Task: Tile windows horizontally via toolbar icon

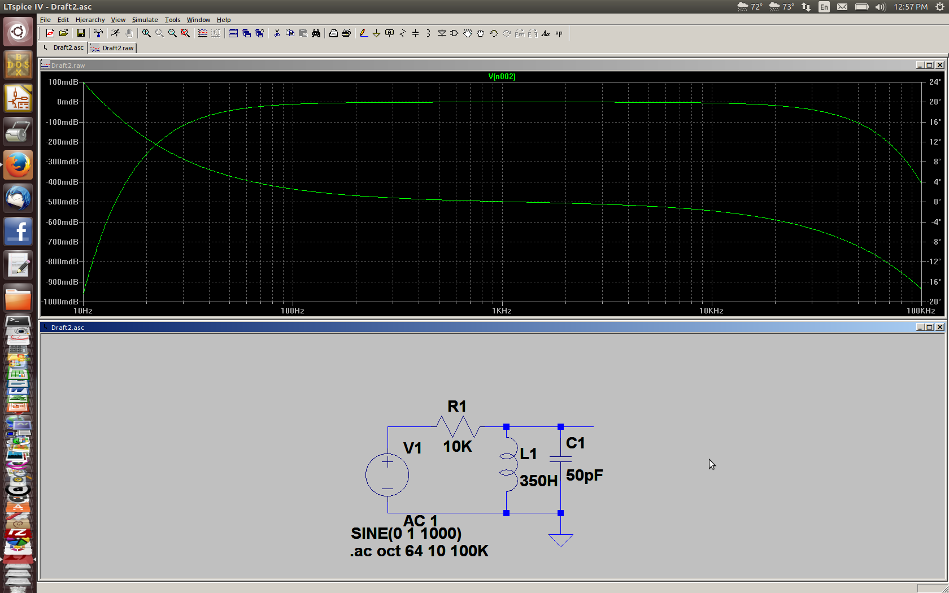Action: click(x=233, y=33)
